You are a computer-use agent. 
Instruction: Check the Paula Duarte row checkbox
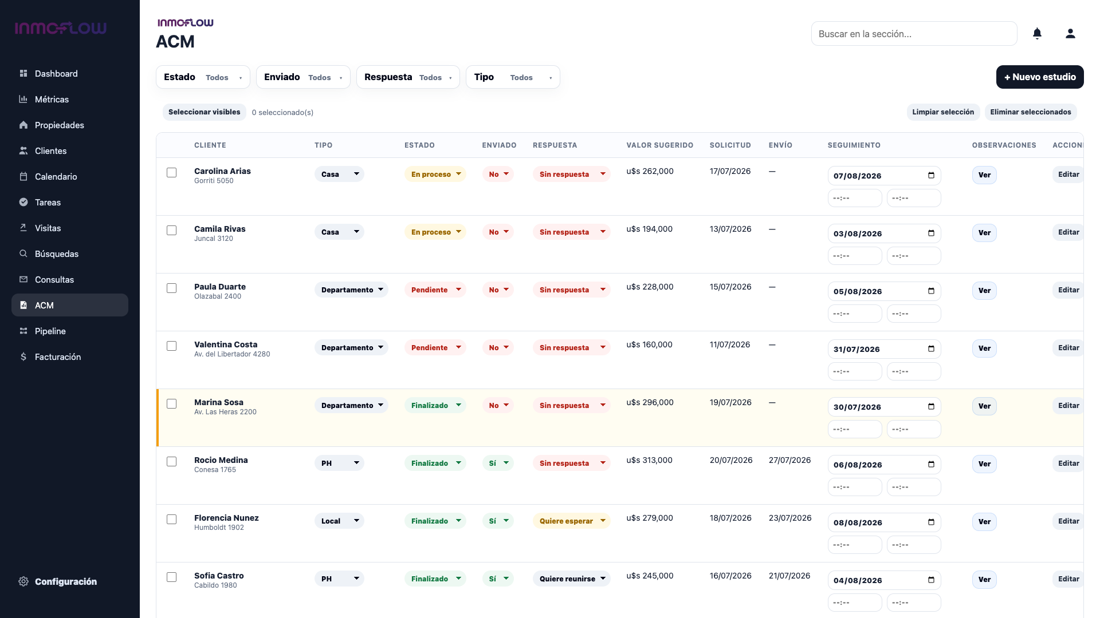(x=171, y=288)
